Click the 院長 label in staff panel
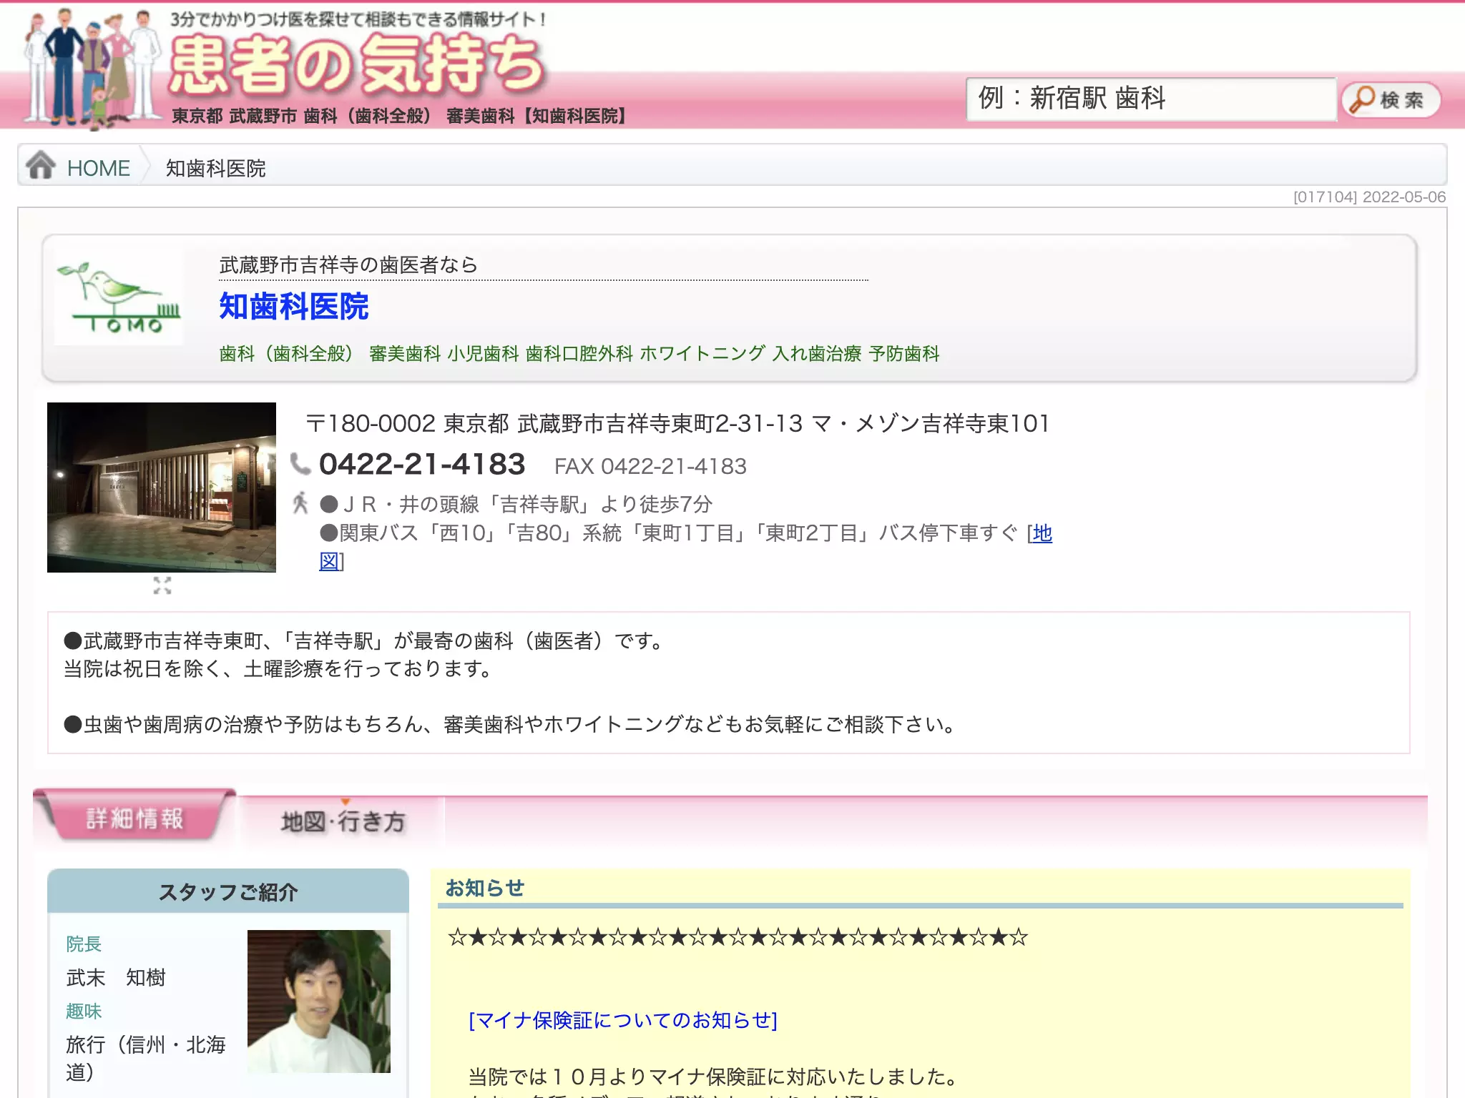1465x1098 pixels. tap(84, 944)
